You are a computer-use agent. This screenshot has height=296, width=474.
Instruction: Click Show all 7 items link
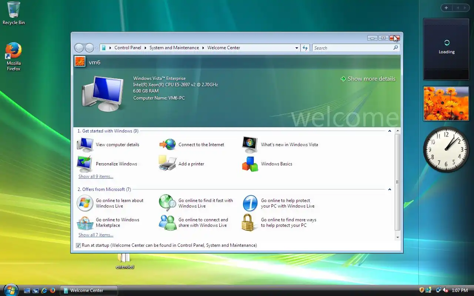(96, 235)
